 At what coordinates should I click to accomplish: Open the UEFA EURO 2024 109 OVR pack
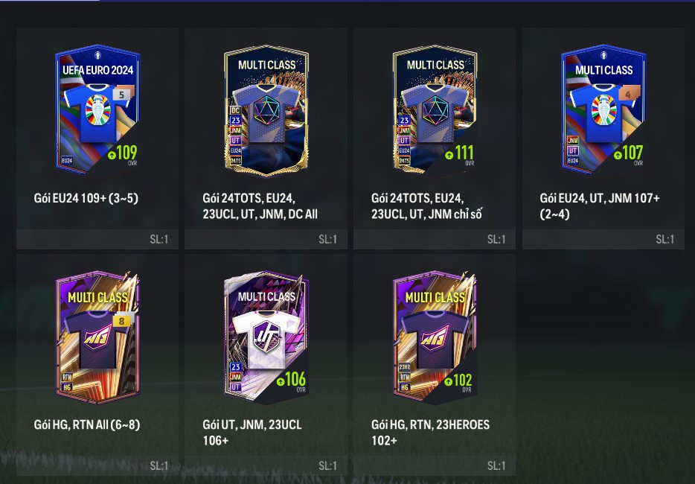coord(97,109)
